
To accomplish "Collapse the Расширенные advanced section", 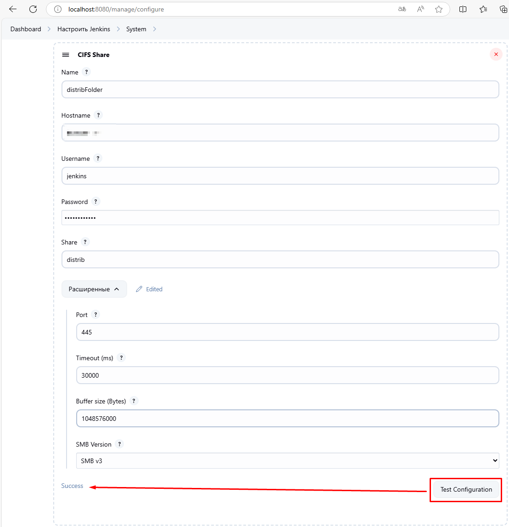I will click(x=94, y=289).
